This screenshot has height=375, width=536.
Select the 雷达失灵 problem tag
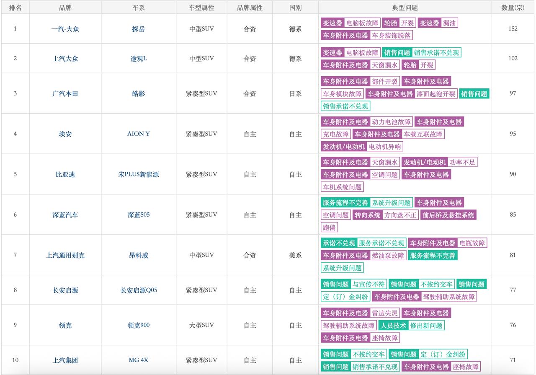385,313
